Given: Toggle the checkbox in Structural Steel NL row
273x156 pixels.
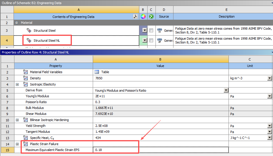Looking at the screenshot, I should coord(151,41).
